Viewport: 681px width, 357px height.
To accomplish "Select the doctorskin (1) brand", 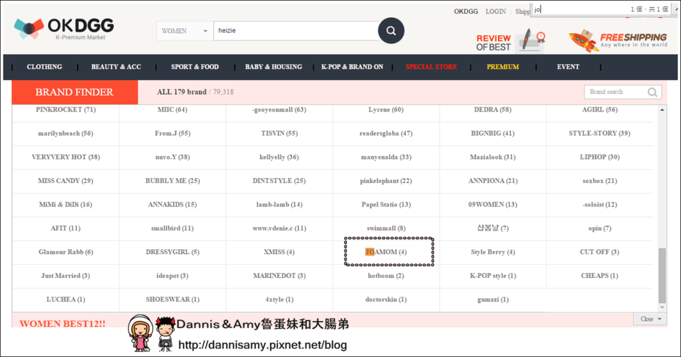I will point(386,299).
